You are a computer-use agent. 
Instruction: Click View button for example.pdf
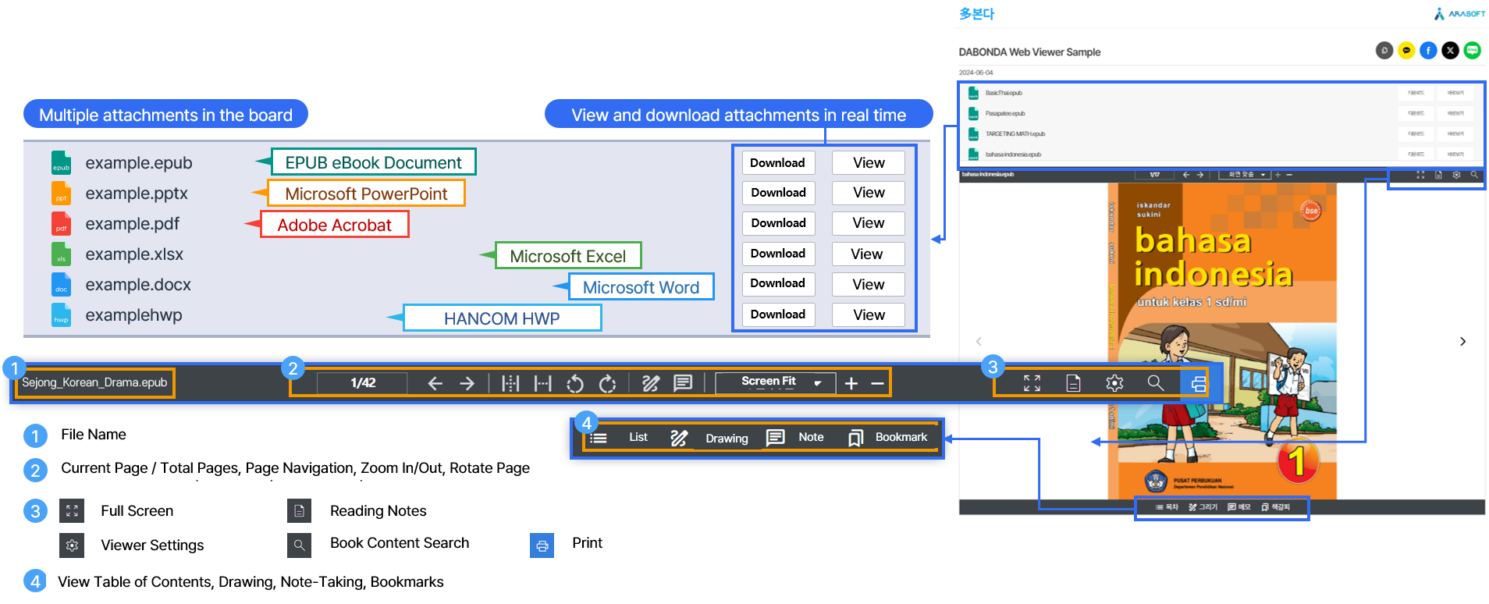click(868, 223)
